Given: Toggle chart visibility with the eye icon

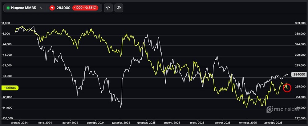Looking at the screenshot, I should (119, 8).
